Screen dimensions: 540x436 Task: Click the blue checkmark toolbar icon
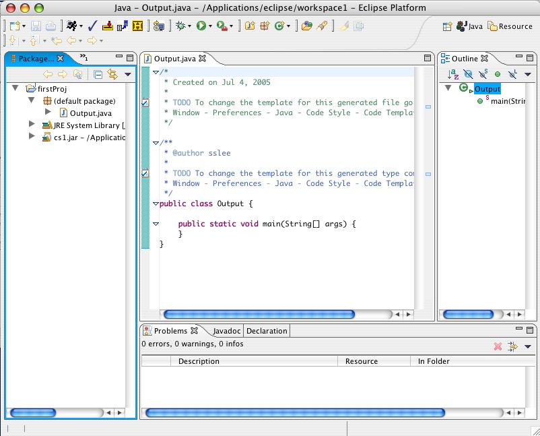93,26
